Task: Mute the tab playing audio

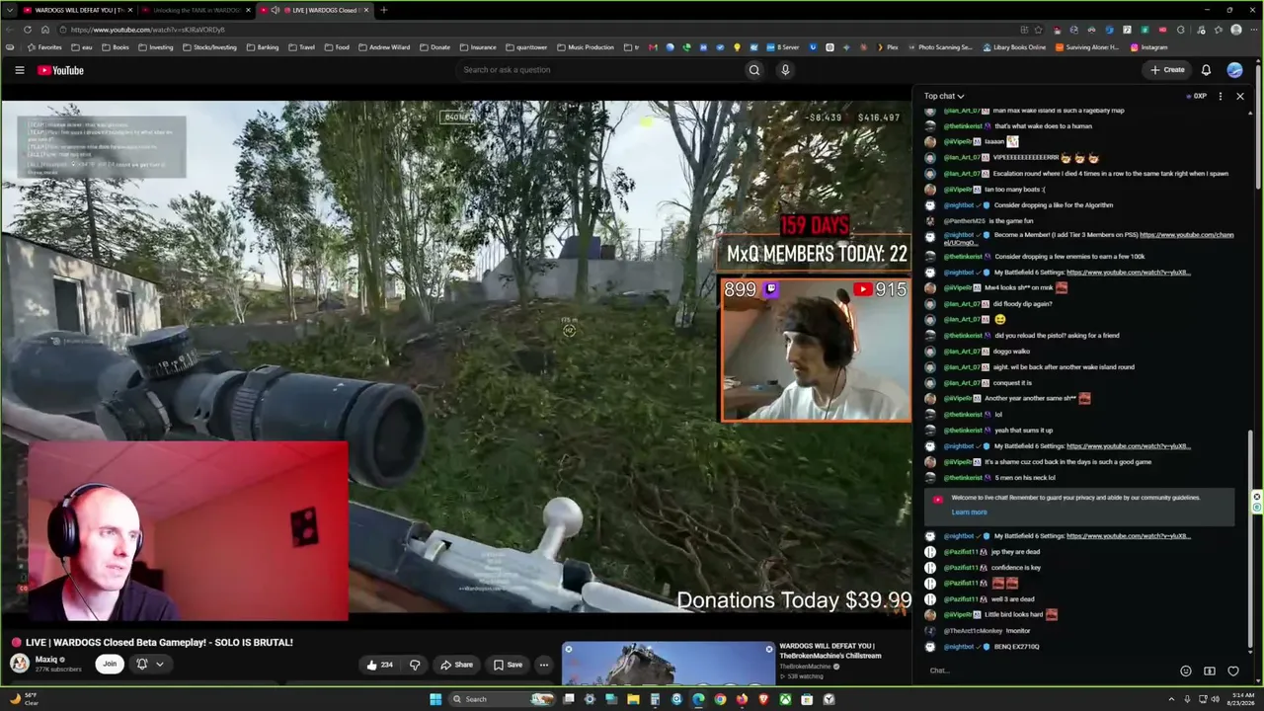Action: pos(275,10)
